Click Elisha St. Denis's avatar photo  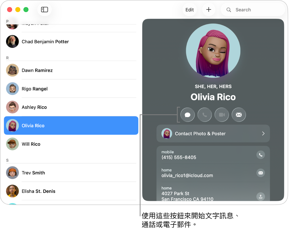click(x=12, y=191)
